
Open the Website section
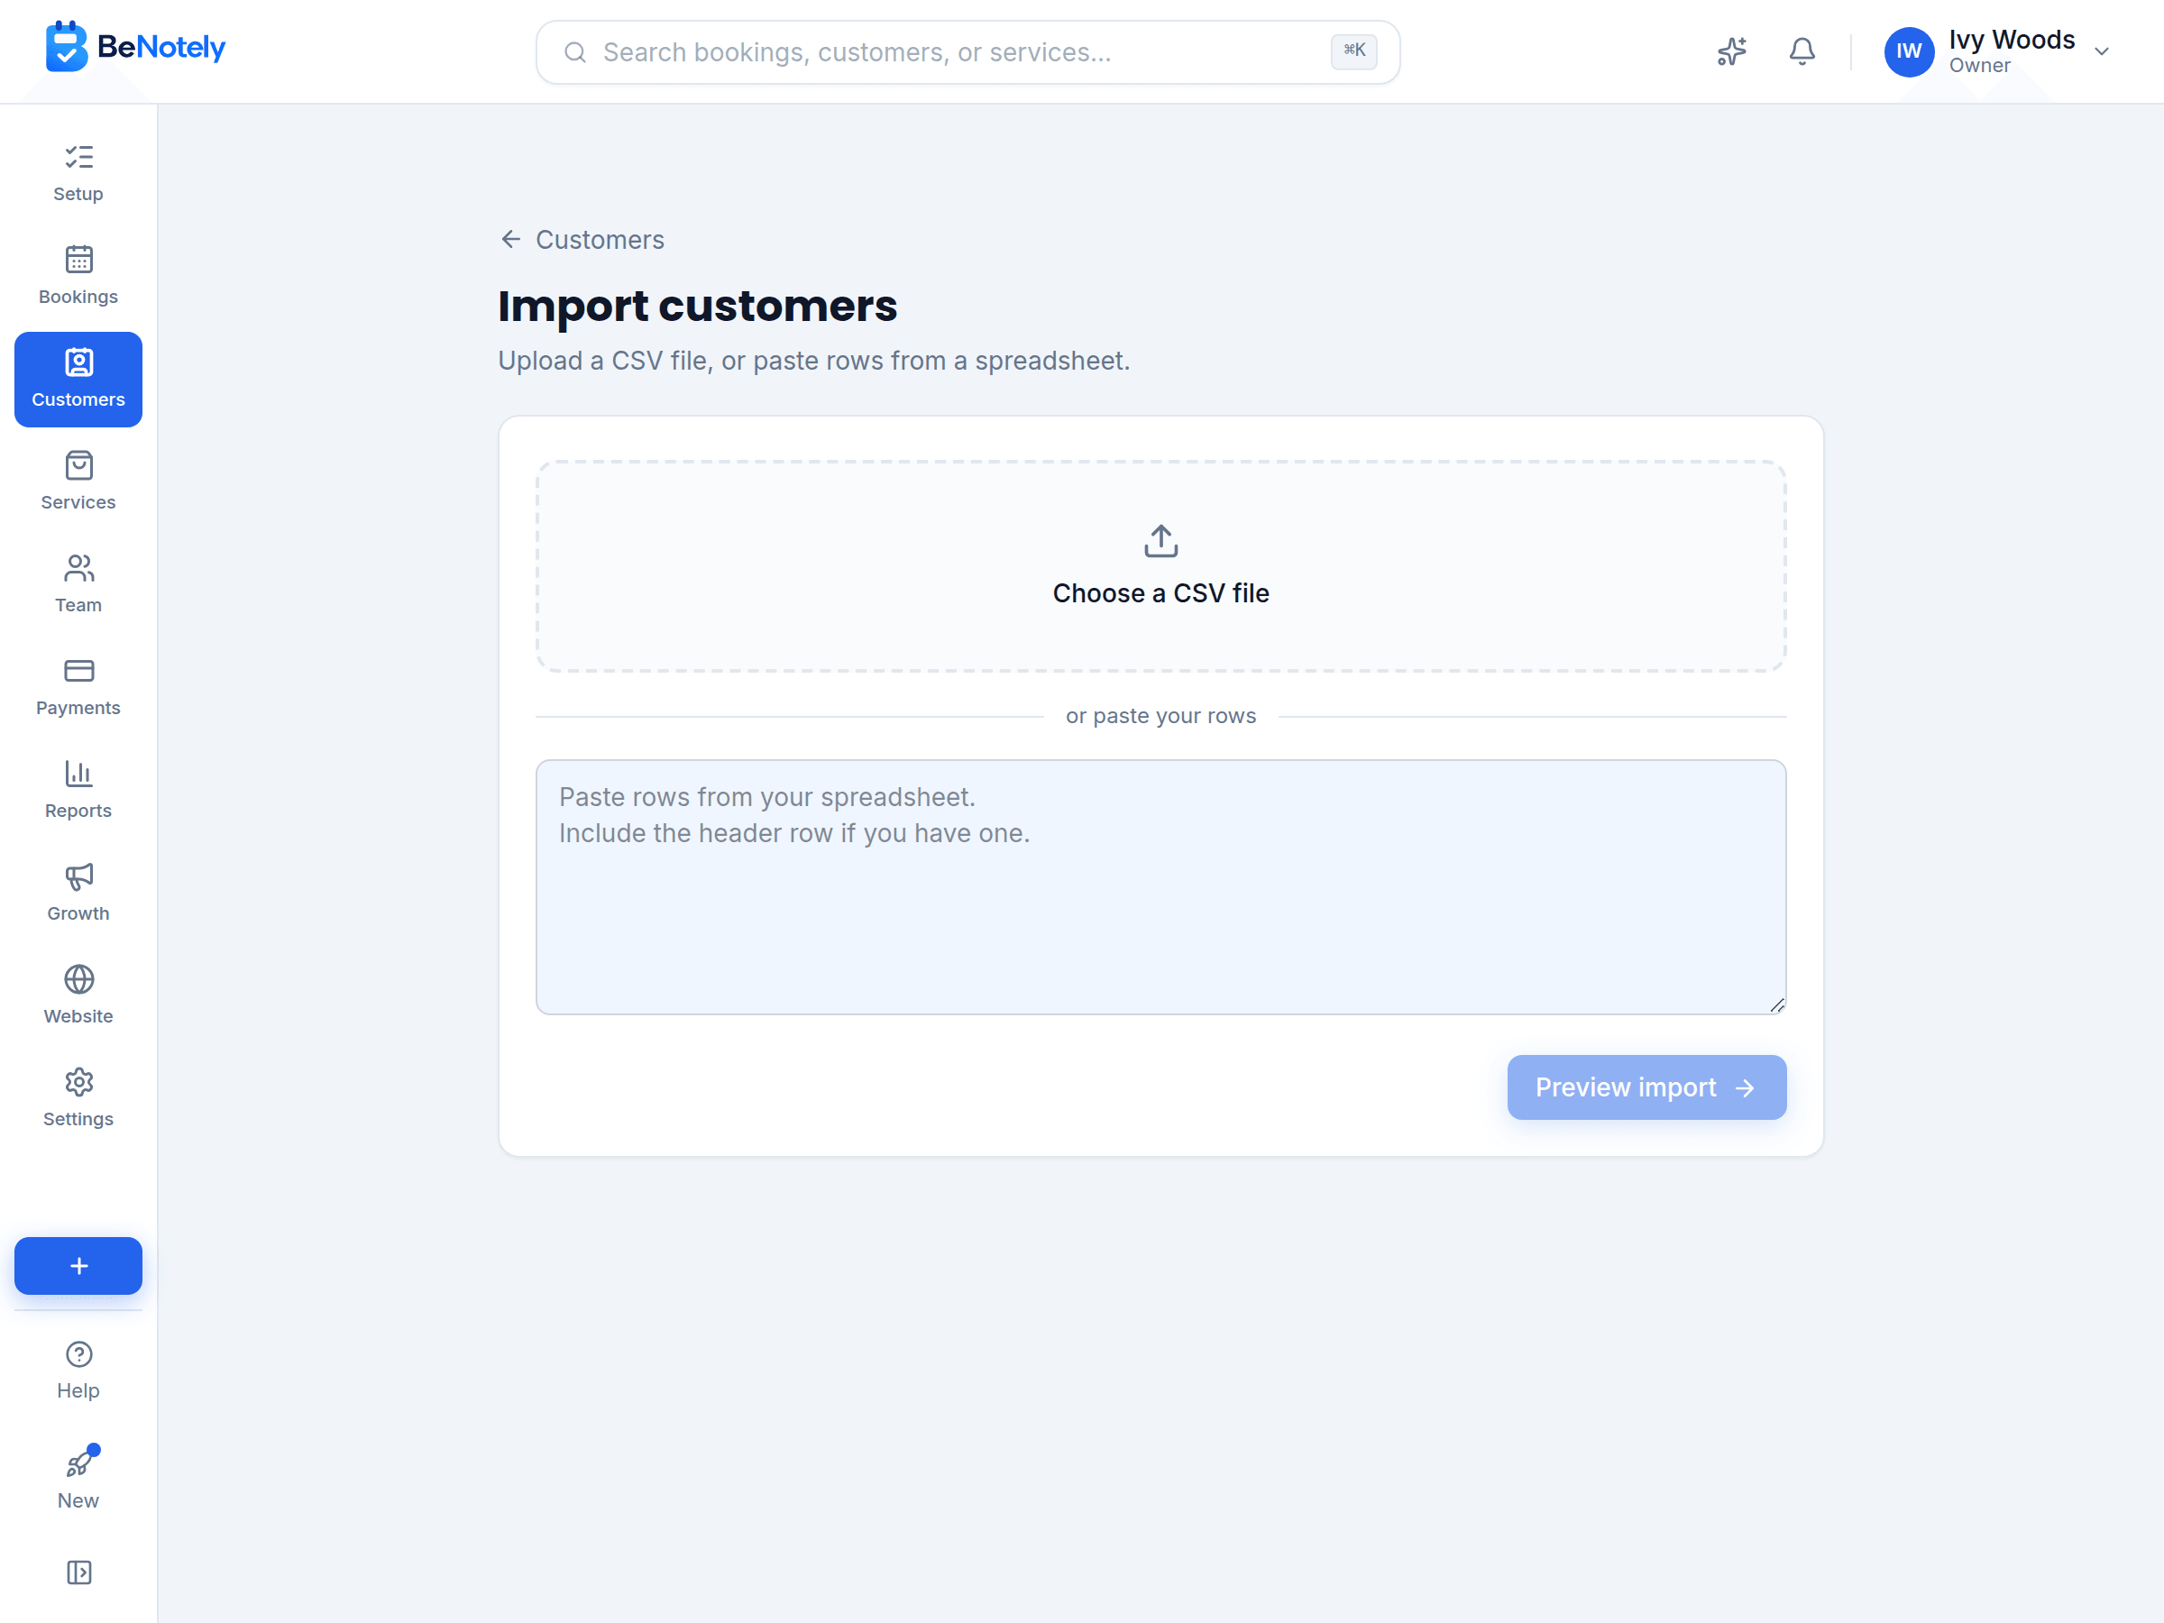pos(78,995)
